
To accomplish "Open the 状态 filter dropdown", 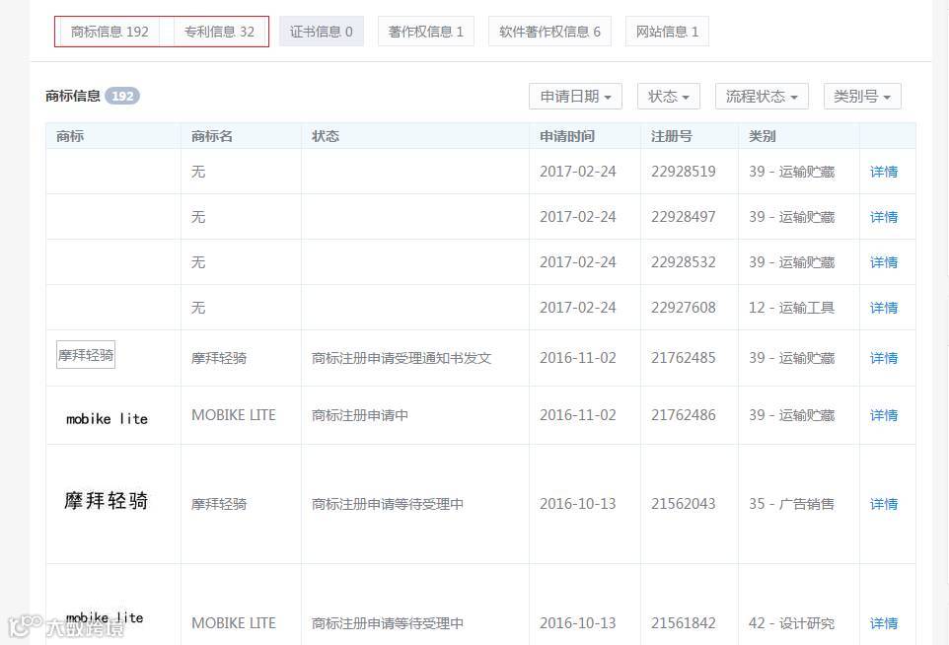I will 669,97.
